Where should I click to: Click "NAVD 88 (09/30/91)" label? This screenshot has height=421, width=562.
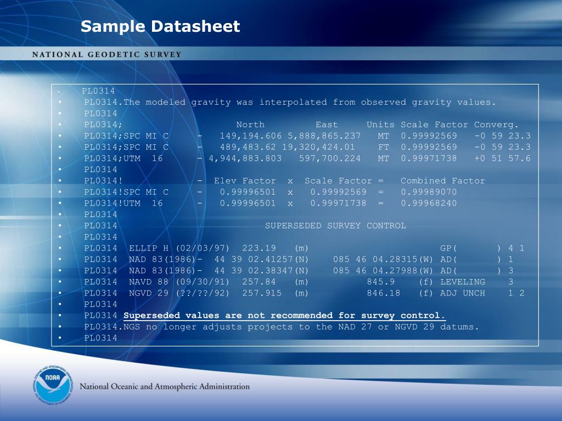pyautogui.click(x=179, y=282)
